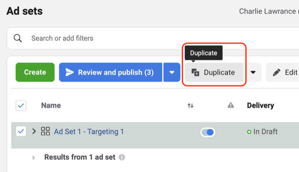Switch off Ad Set 1 toggle
Screen dimensions: 299x172
click(208, 132)
